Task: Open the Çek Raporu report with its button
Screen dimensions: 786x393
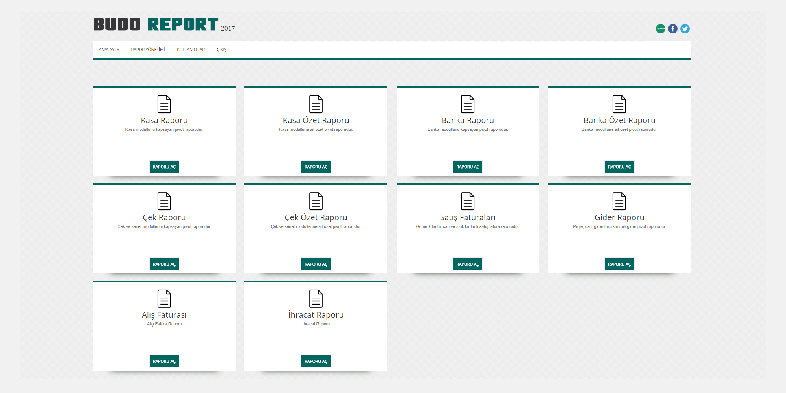Action: (x=164, y=264)
